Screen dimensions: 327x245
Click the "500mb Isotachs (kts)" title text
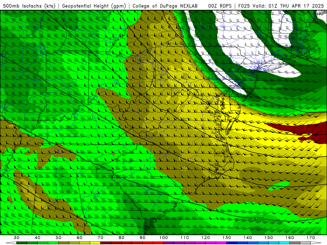(29, 6)
